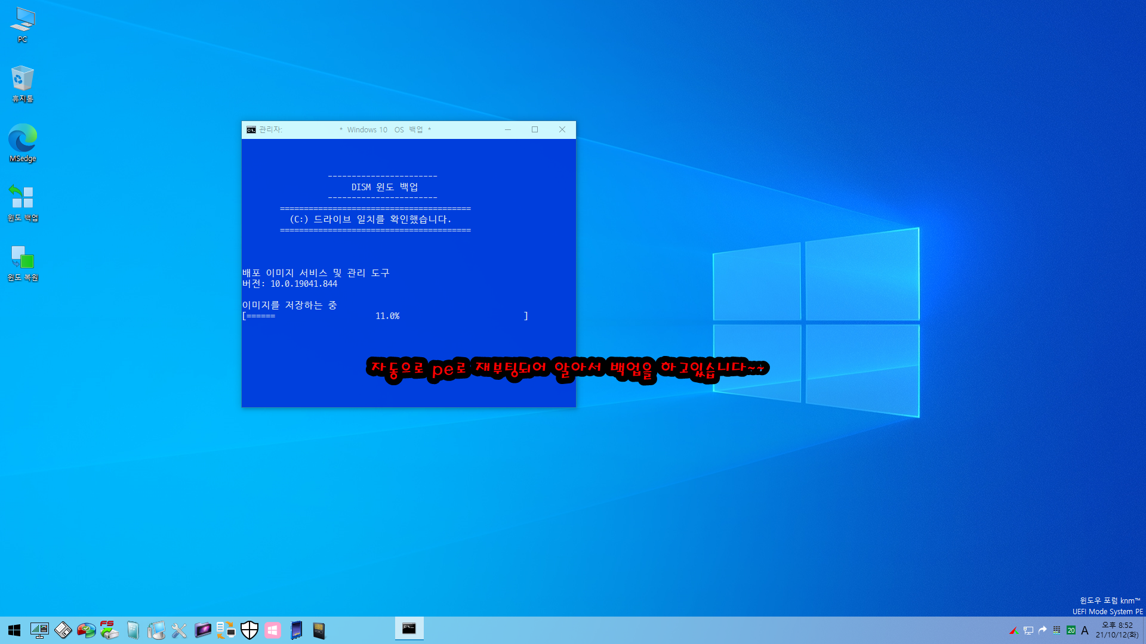1146x644 pixels.
Task: Open the network computer tray icon
Action: 1028,630
